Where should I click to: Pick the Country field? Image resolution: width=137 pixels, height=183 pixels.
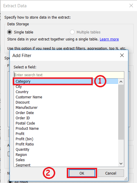pos(66,92)
